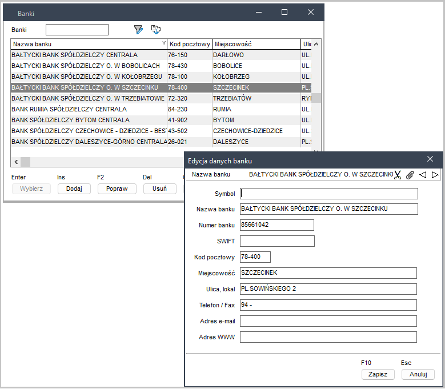Image resolution: width=445 pixels, height=389 pixels.
Task: Select row BANK SPÓŁDZIELCZY CZECHOWICE - DZIEDZICE
Action: [x=161, y=131]
